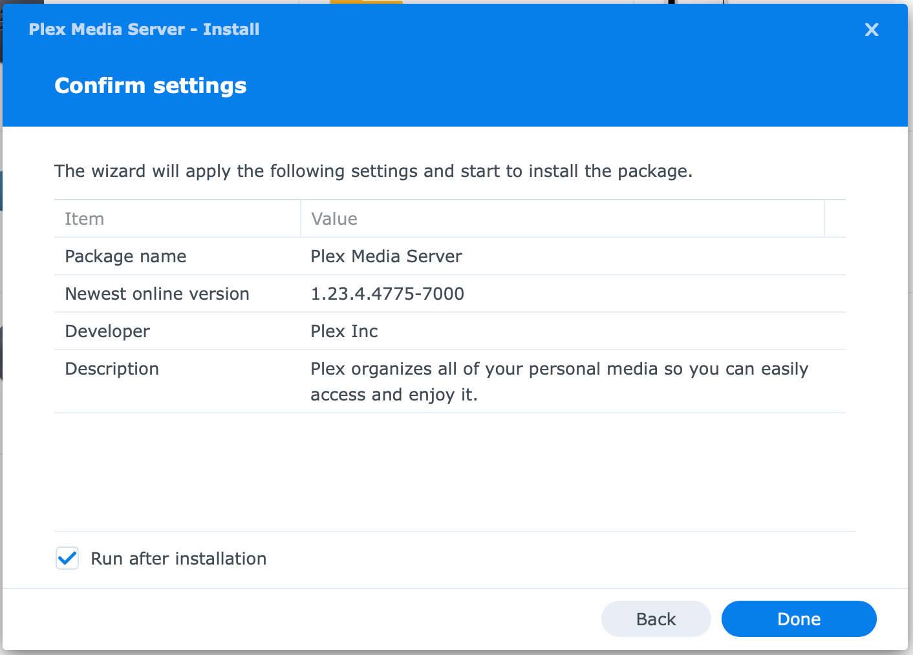Click the wizard will apply settings sentence
This screenshot has width=913, height=655.
point(373,171)
